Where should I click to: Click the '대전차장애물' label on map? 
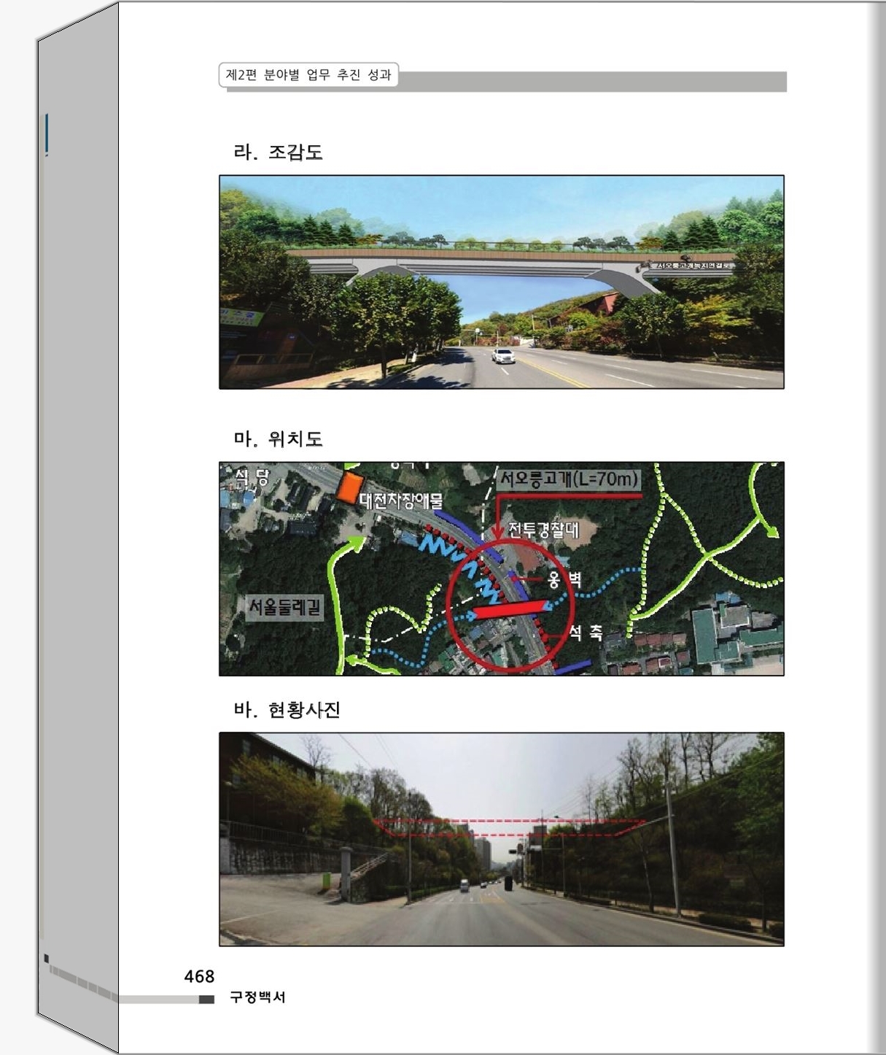(401, 500)
